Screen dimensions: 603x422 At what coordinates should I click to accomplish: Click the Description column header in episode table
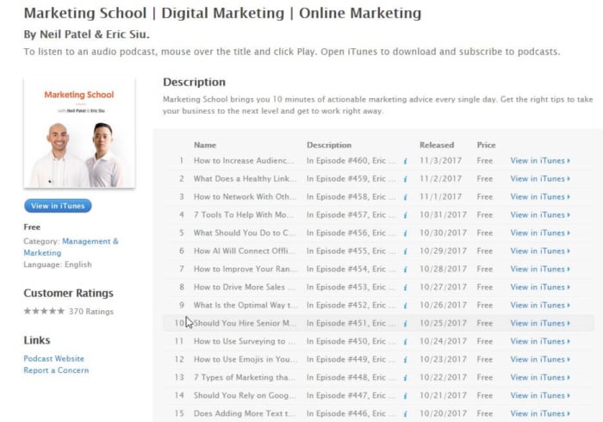point(329,146)
